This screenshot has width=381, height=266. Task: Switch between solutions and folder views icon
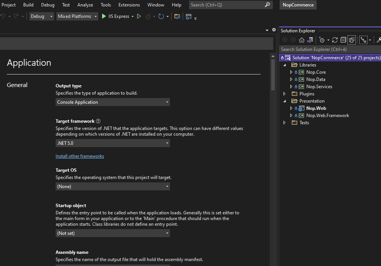tap(310, 40)
